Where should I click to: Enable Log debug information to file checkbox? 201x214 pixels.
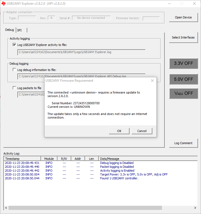point(14,70)
